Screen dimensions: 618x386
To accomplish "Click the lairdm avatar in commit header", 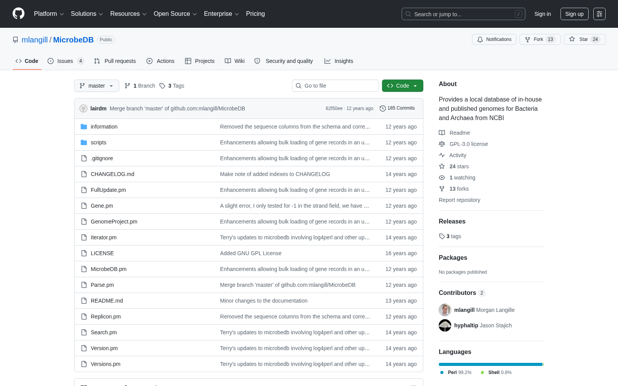I will (x=83, y=108).
